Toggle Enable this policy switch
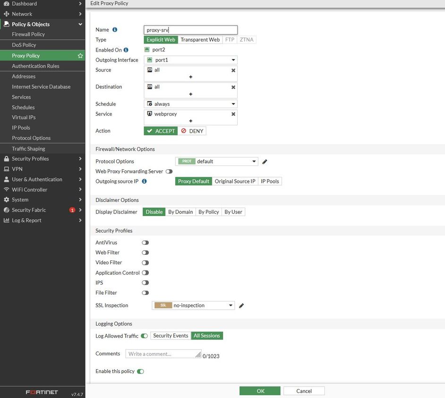This screenshot has width=445, height=398. (x=140, y=372)
